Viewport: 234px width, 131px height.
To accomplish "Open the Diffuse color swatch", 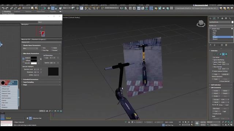I will click(34, 60).
